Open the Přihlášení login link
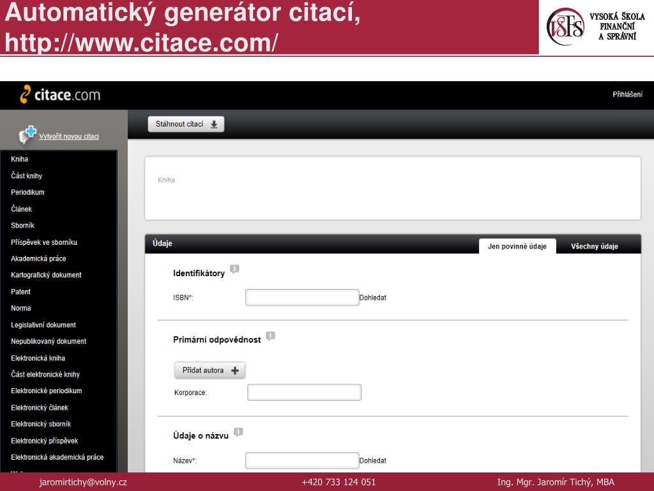 (627, 95)
